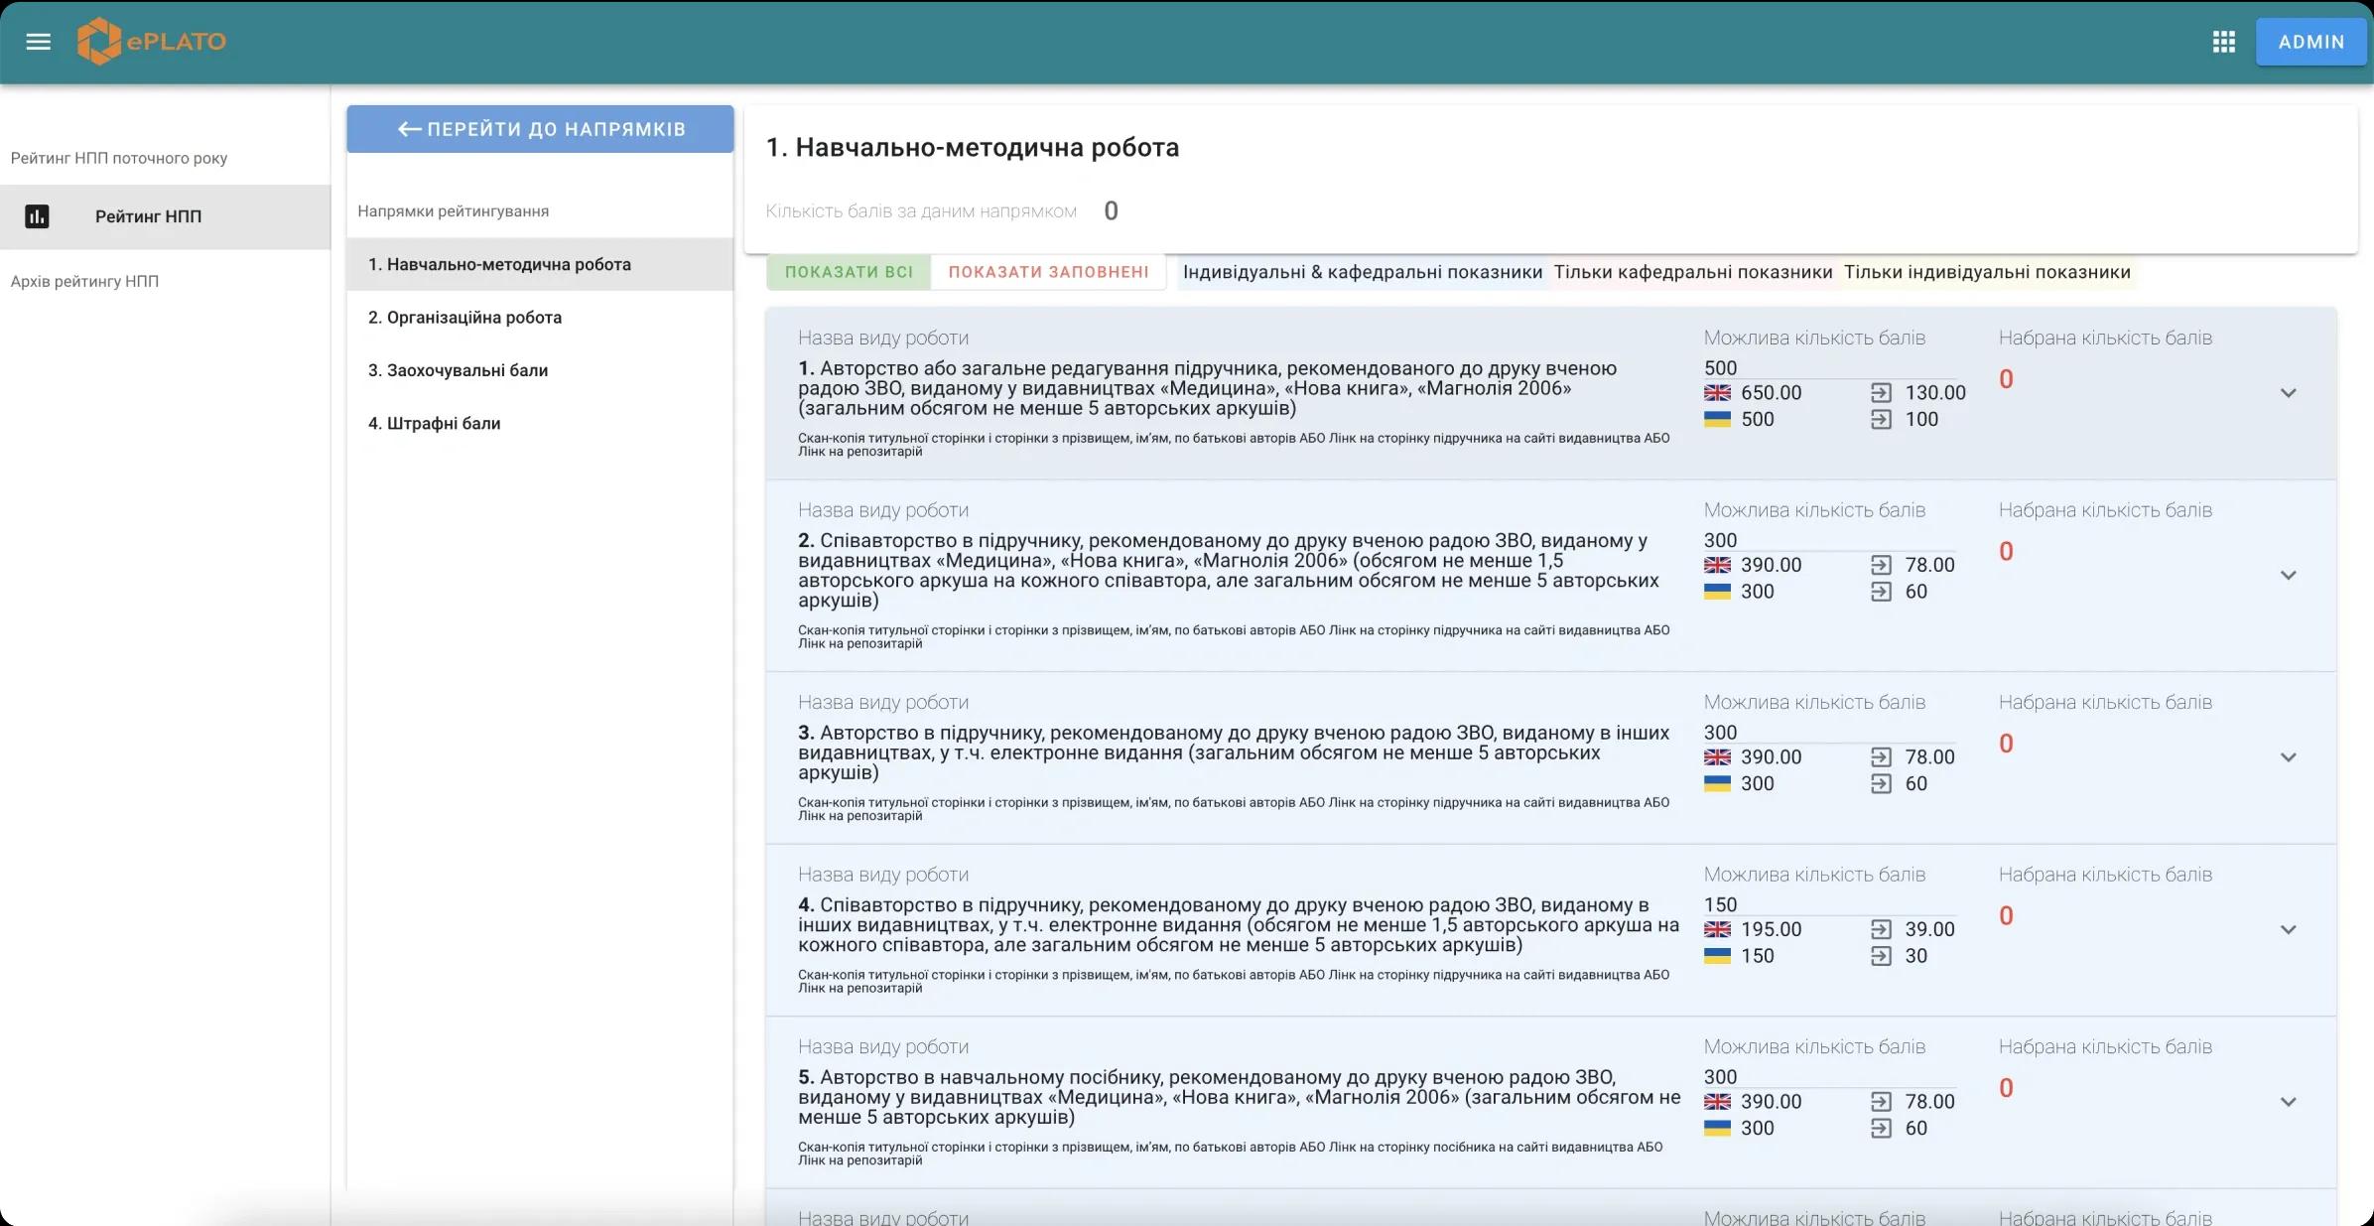Toggle the ПОКАЗАТИ ВСІ filter
This screenshot has width=2374, height=1226.
coord(849,272)
